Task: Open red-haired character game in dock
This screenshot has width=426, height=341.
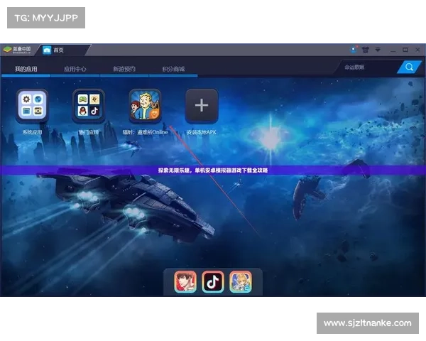Action: pyautogui.click(x=185, y=282)
